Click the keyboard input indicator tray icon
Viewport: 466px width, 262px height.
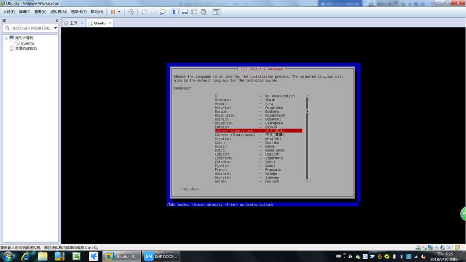tap(338, 256)
